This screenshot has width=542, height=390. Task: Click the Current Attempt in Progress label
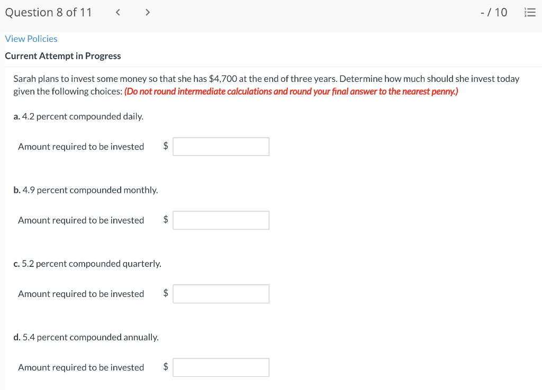[62, 55]
